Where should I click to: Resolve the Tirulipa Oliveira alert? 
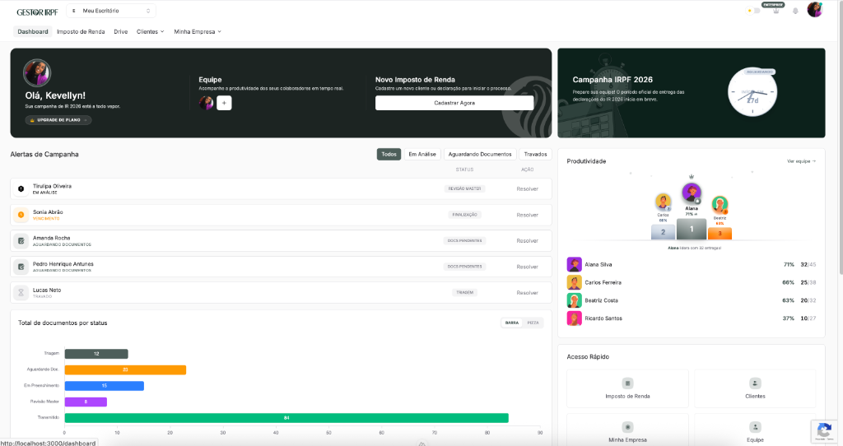point(528,188)
